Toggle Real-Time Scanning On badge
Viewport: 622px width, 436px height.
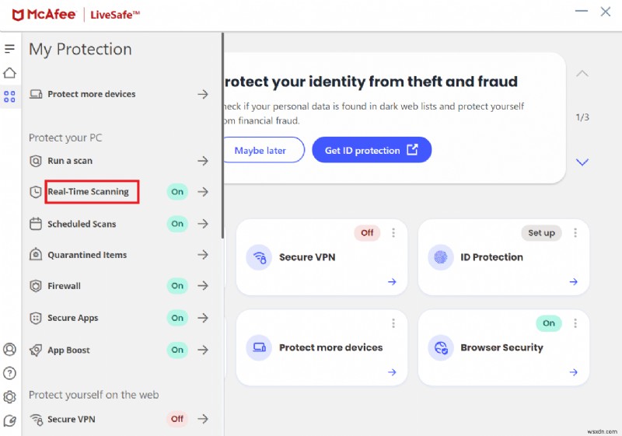click(177, 192)
